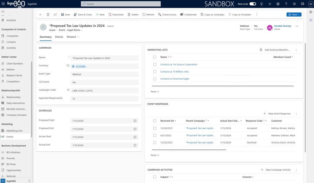Open the Related tab dropdown

(x=73, y=37)
